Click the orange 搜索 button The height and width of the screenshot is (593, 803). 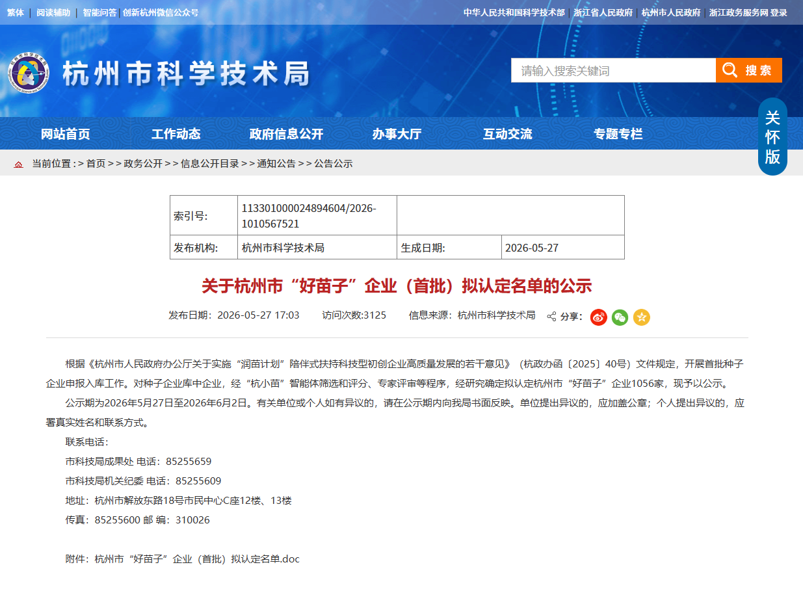tap(749, 70)
